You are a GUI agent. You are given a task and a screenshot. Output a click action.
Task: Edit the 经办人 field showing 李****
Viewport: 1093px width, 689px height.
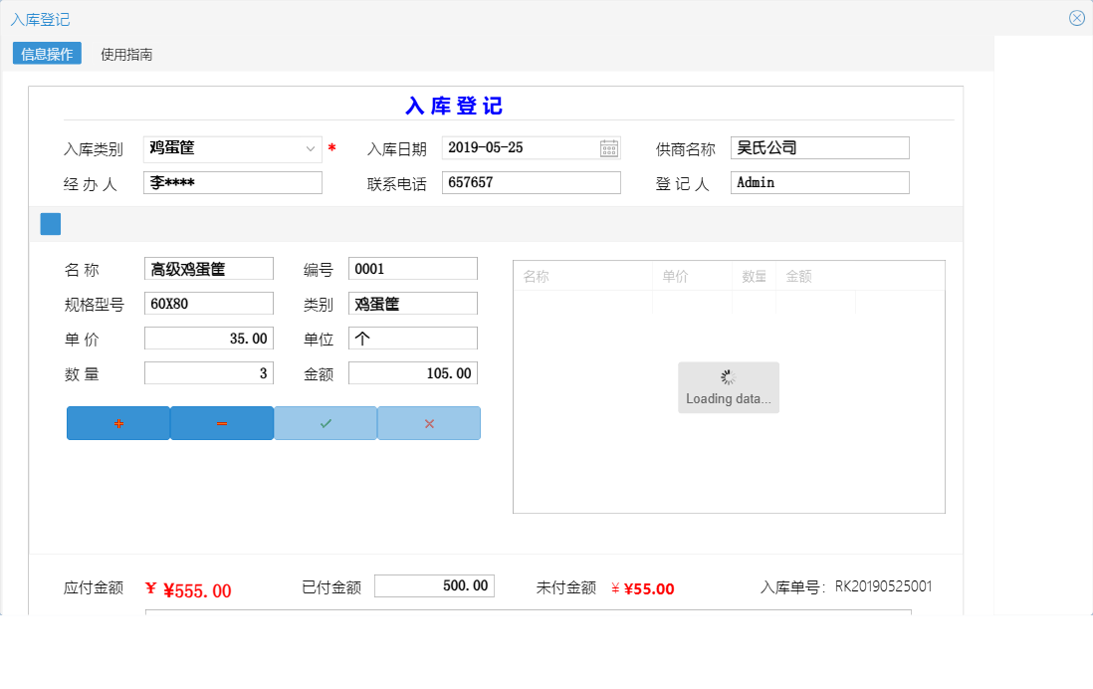[x=232, y=182]
